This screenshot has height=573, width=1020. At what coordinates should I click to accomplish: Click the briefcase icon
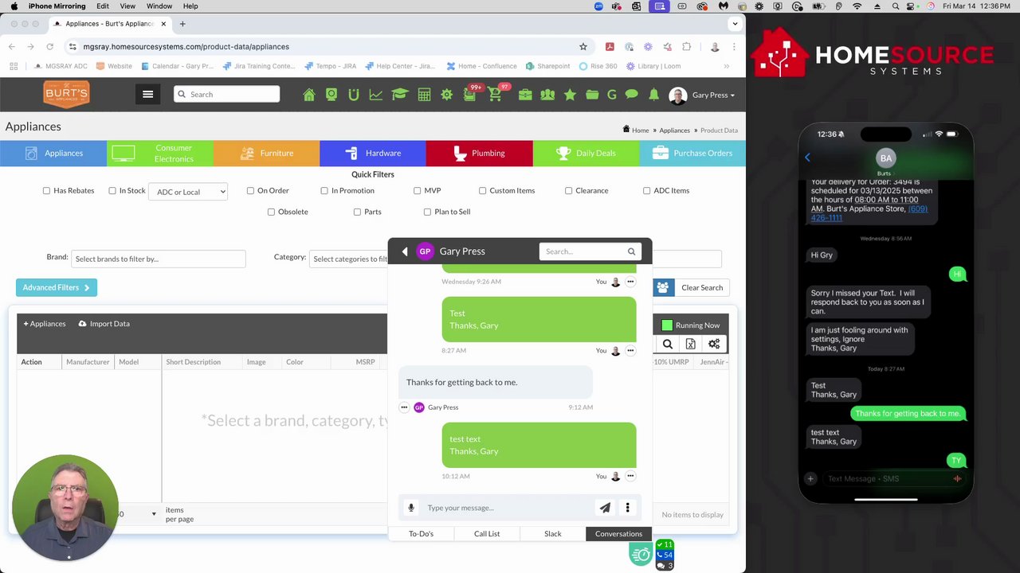pos(524,95)
